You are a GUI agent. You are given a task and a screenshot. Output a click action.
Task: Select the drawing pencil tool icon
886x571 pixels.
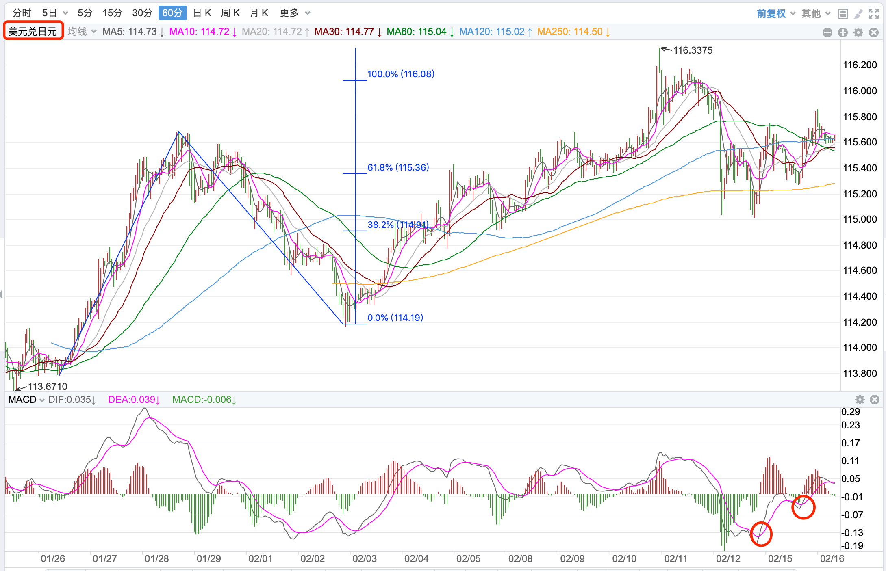[858, 14]
